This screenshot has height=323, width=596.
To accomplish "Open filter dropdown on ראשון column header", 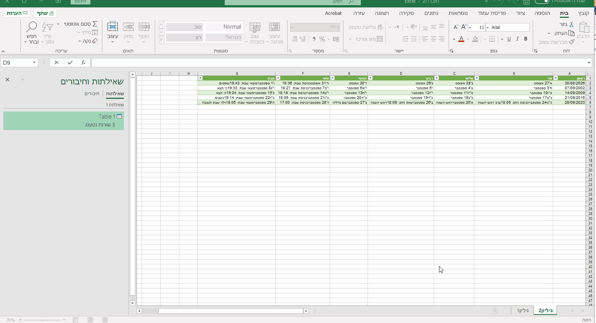I will (x=556, y=78).
